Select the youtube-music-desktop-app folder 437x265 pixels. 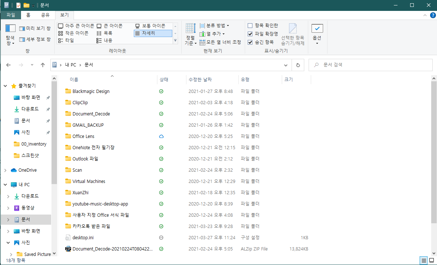pos(99,204)
